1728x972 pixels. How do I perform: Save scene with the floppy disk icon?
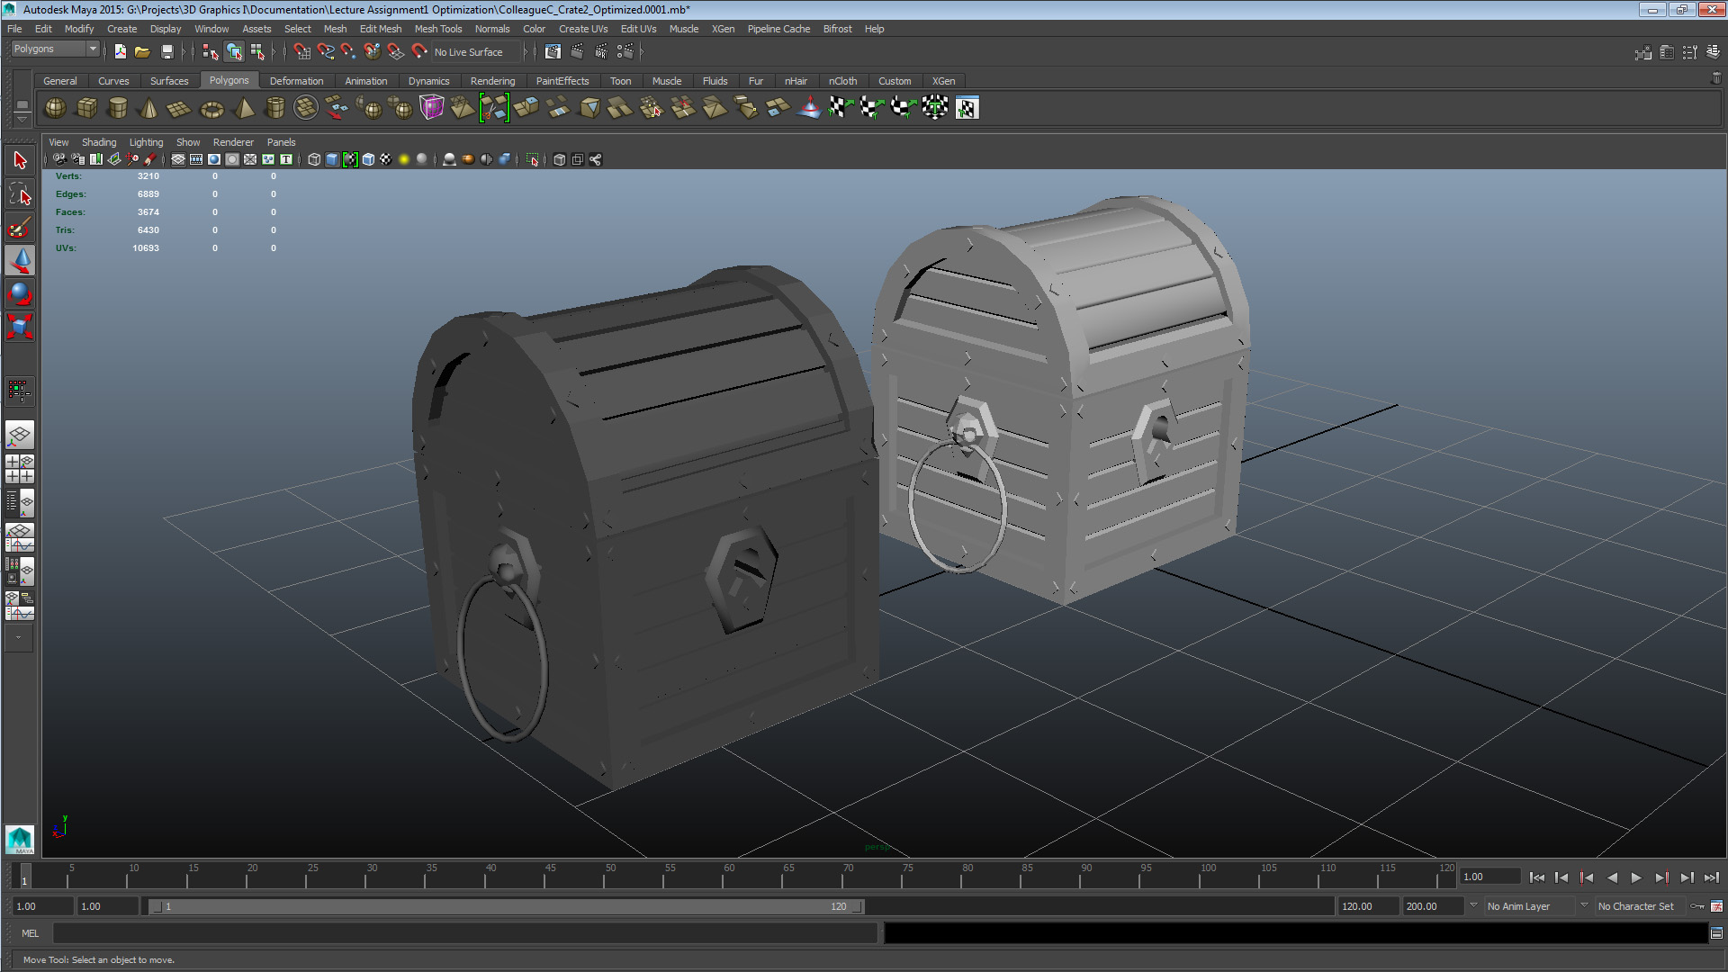point(166,52)
